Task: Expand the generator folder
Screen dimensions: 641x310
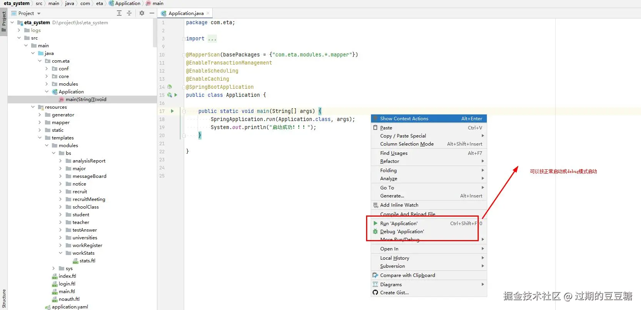Action: coord(40,115)
